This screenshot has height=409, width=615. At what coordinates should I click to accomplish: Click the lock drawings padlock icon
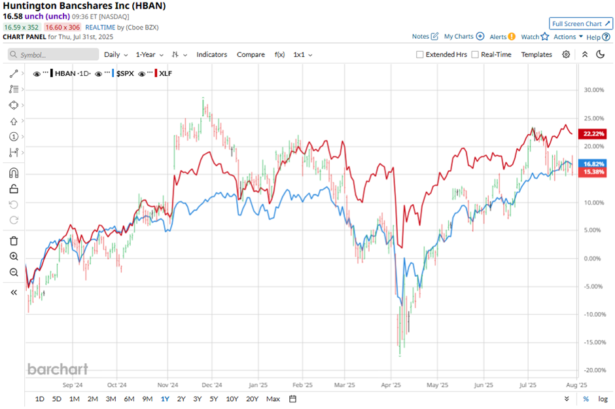click(x=14, y=189)
